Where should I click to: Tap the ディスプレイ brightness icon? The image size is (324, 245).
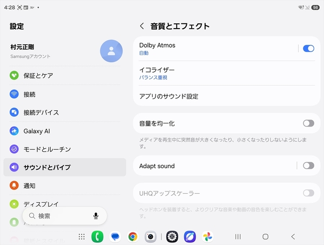click(14, 204)
